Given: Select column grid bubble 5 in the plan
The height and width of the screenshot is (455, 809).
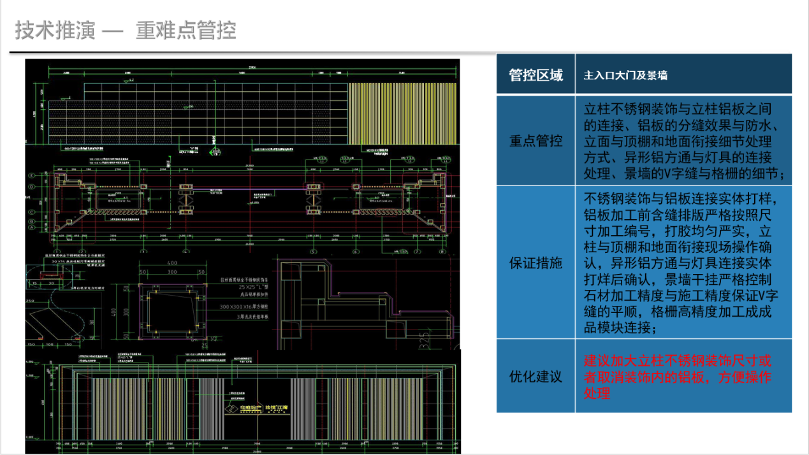Looking at the screenshot, I should point(313,252).
